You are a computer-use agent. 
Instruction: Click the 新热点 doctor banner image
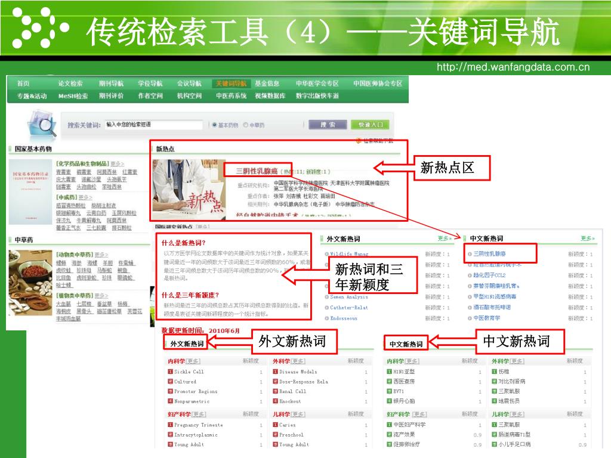click(189, 190)
